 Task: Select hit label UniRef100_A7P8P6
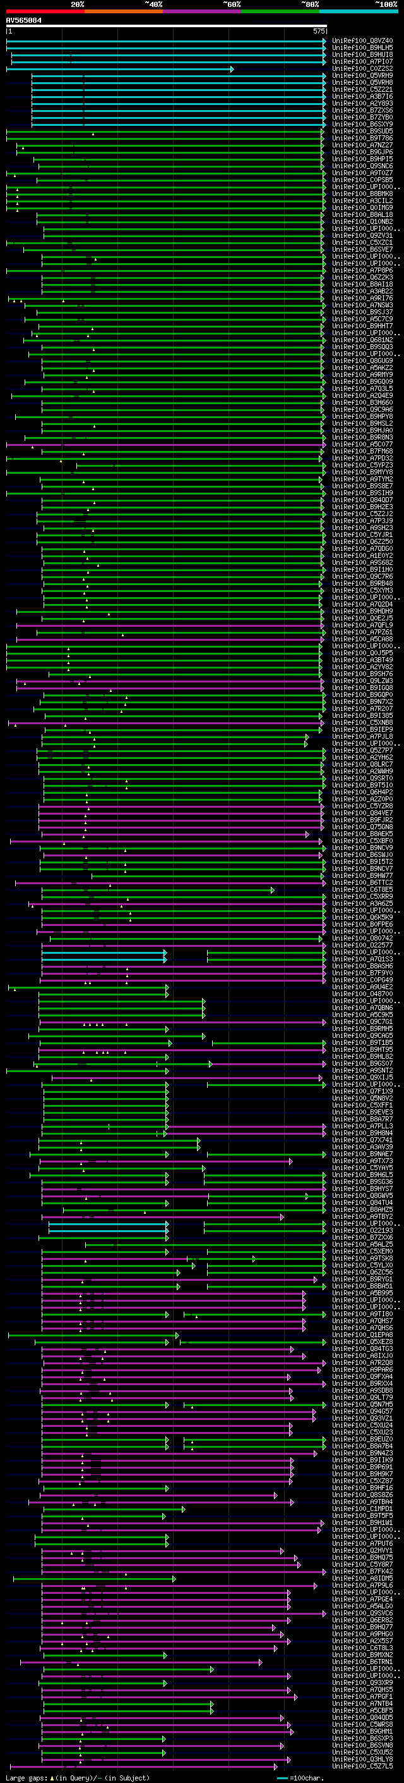362,271
